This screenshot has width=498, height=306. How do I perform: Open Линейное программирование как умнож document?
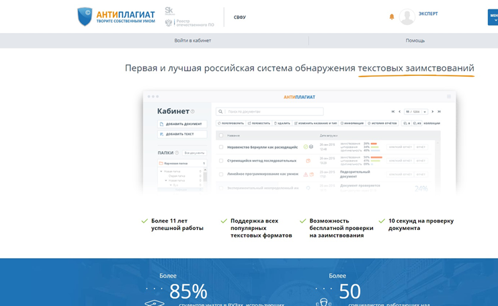pyautogui.click(x=263, y=174)
